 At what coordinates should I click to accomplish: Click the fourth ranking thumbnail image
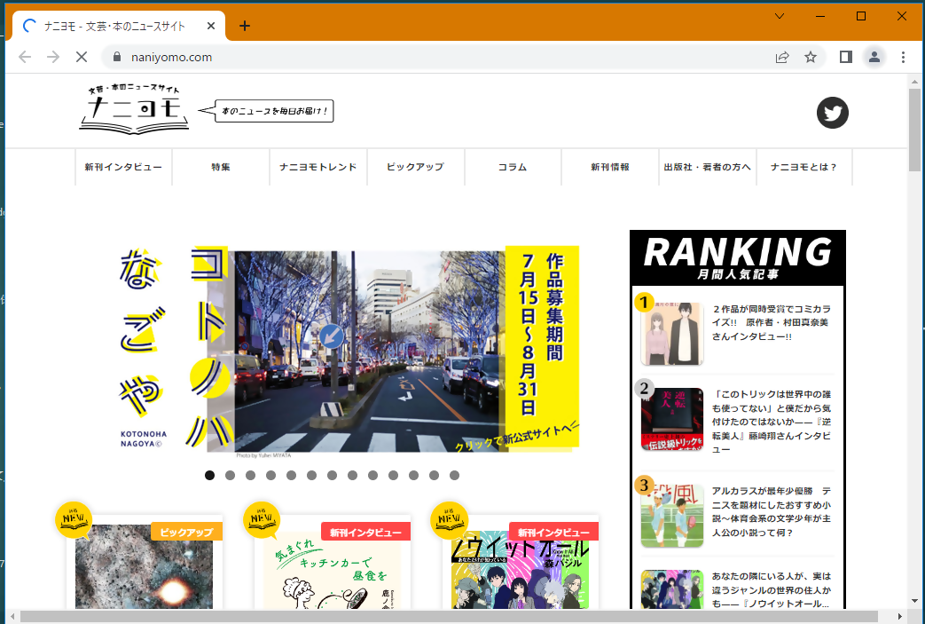pos(672,589)
